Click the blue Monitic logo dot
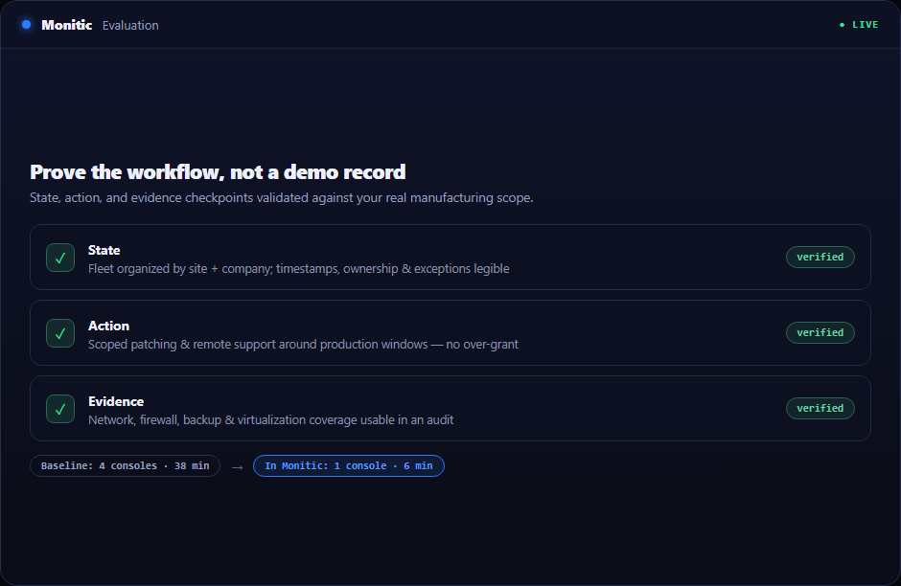 [27, 25]
